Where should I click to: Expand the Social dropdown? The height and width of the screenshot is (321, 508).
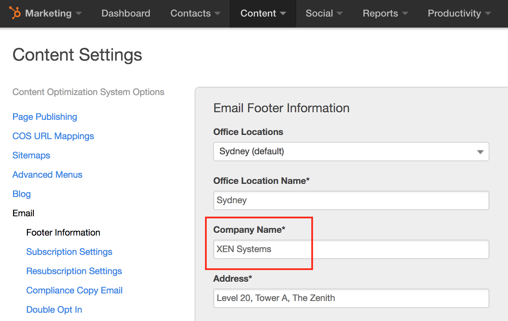[x=340, y=14]
